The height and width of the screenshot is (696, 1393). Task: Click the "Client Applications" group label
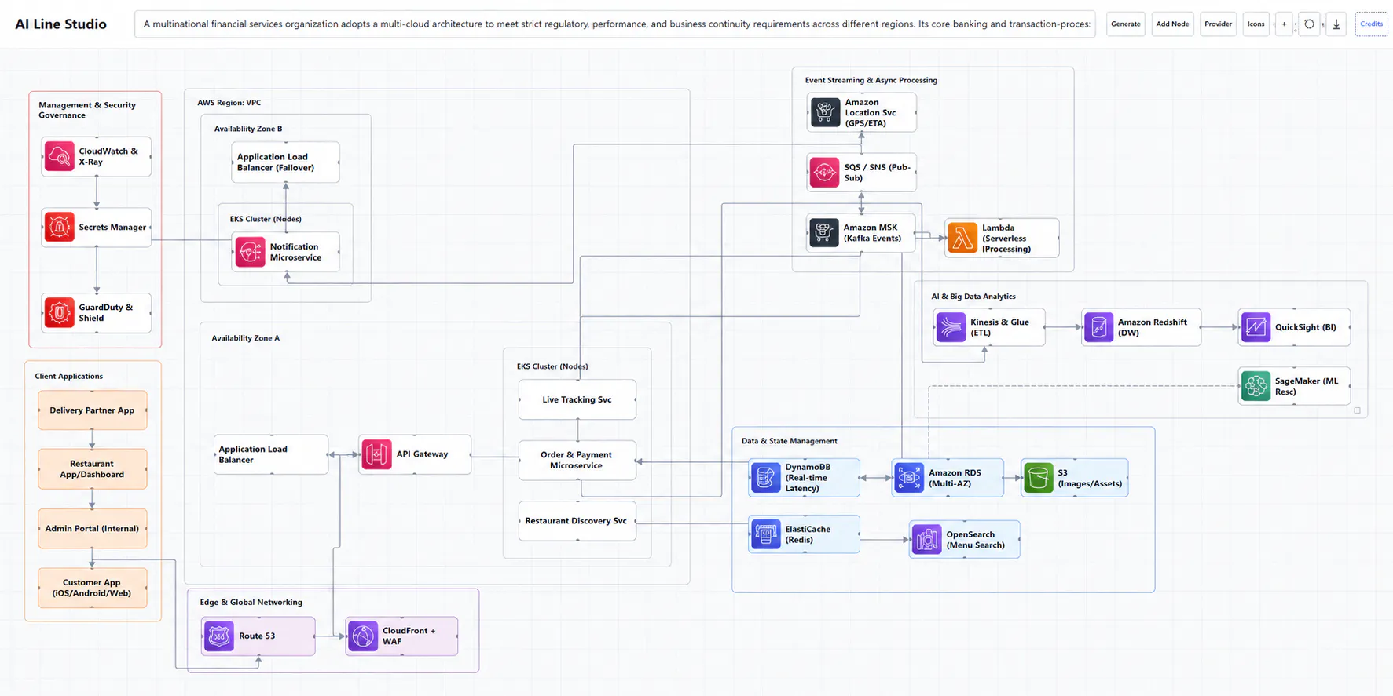pos(69,376)
